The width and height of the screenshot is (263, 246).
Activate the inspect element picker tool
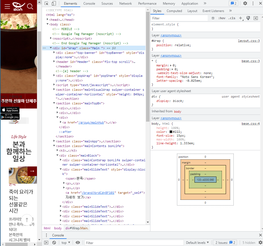pyautogui.click(x=47, y=4)
